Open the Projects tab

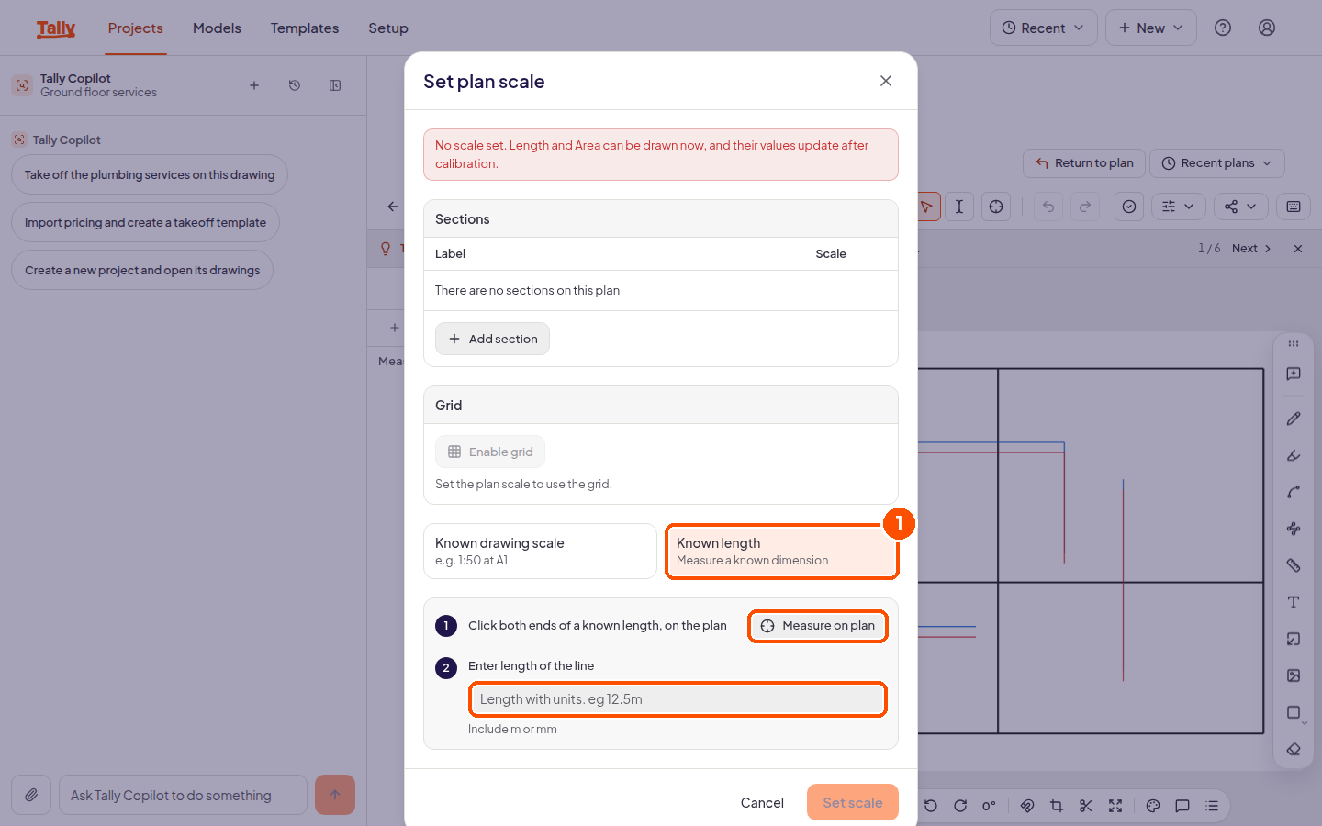tap(136, 28)
